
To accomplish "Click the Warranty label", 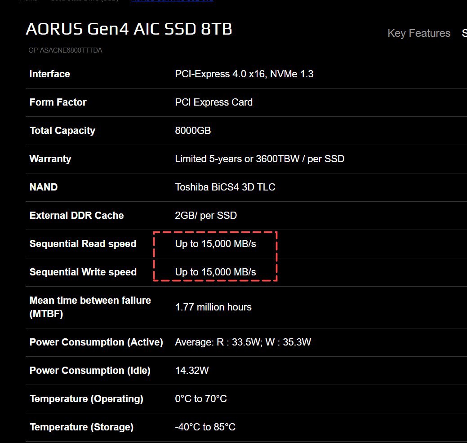I will click(50, 159).
